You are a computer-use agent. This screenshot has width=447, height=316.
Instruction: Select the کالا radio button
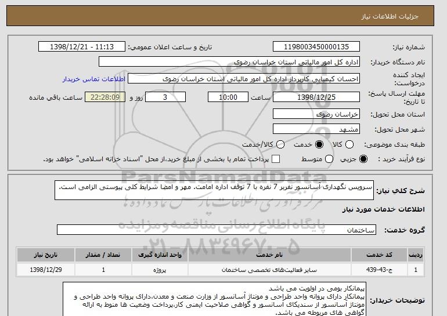tap(349, 144)
